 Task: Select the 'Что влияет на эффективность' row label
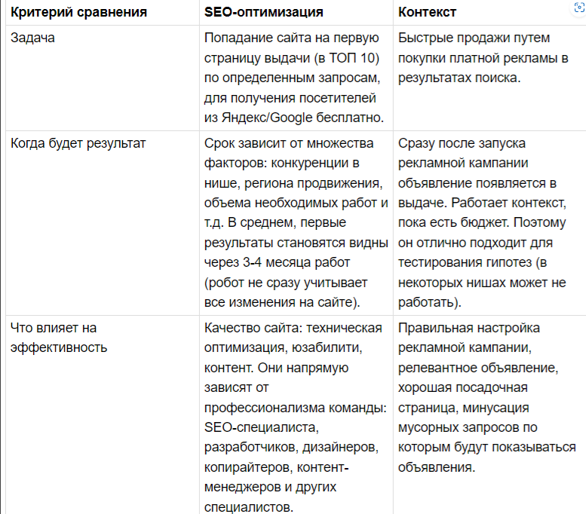59,338
